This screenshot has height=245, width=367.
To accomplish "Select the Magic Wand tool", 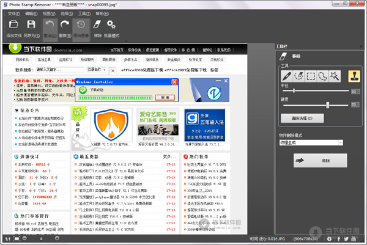I will (x=335, y=76).
